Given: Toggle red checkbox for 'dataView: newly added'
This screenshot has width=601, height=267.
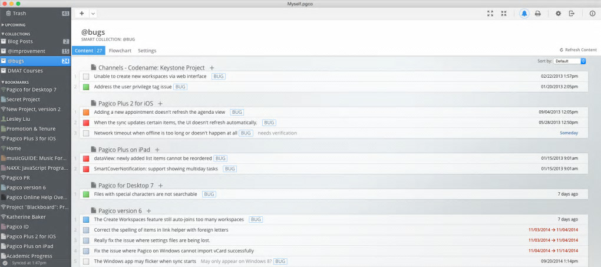Looking at the screenshot, I should [x=86, y=159].
